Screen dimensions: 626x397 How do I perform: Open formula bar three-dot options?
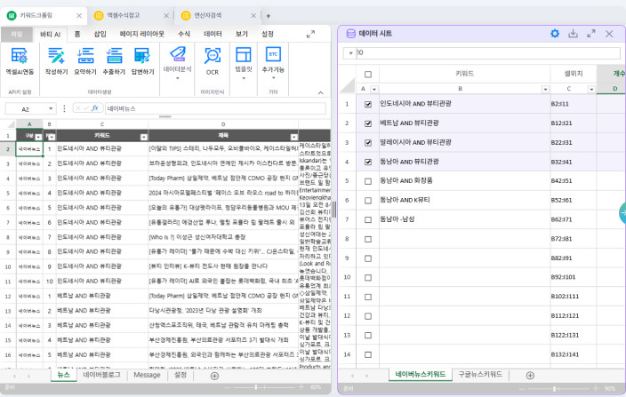point(64,108)
